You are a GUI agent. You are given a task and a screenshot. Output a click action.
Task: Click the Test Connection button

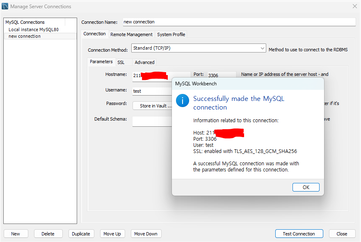pos(299,234)
